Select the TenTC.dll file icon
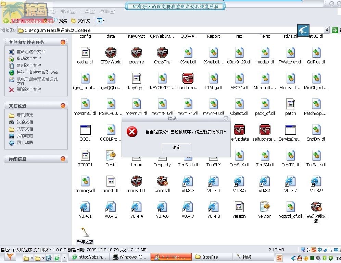 (x=291, y=155)
